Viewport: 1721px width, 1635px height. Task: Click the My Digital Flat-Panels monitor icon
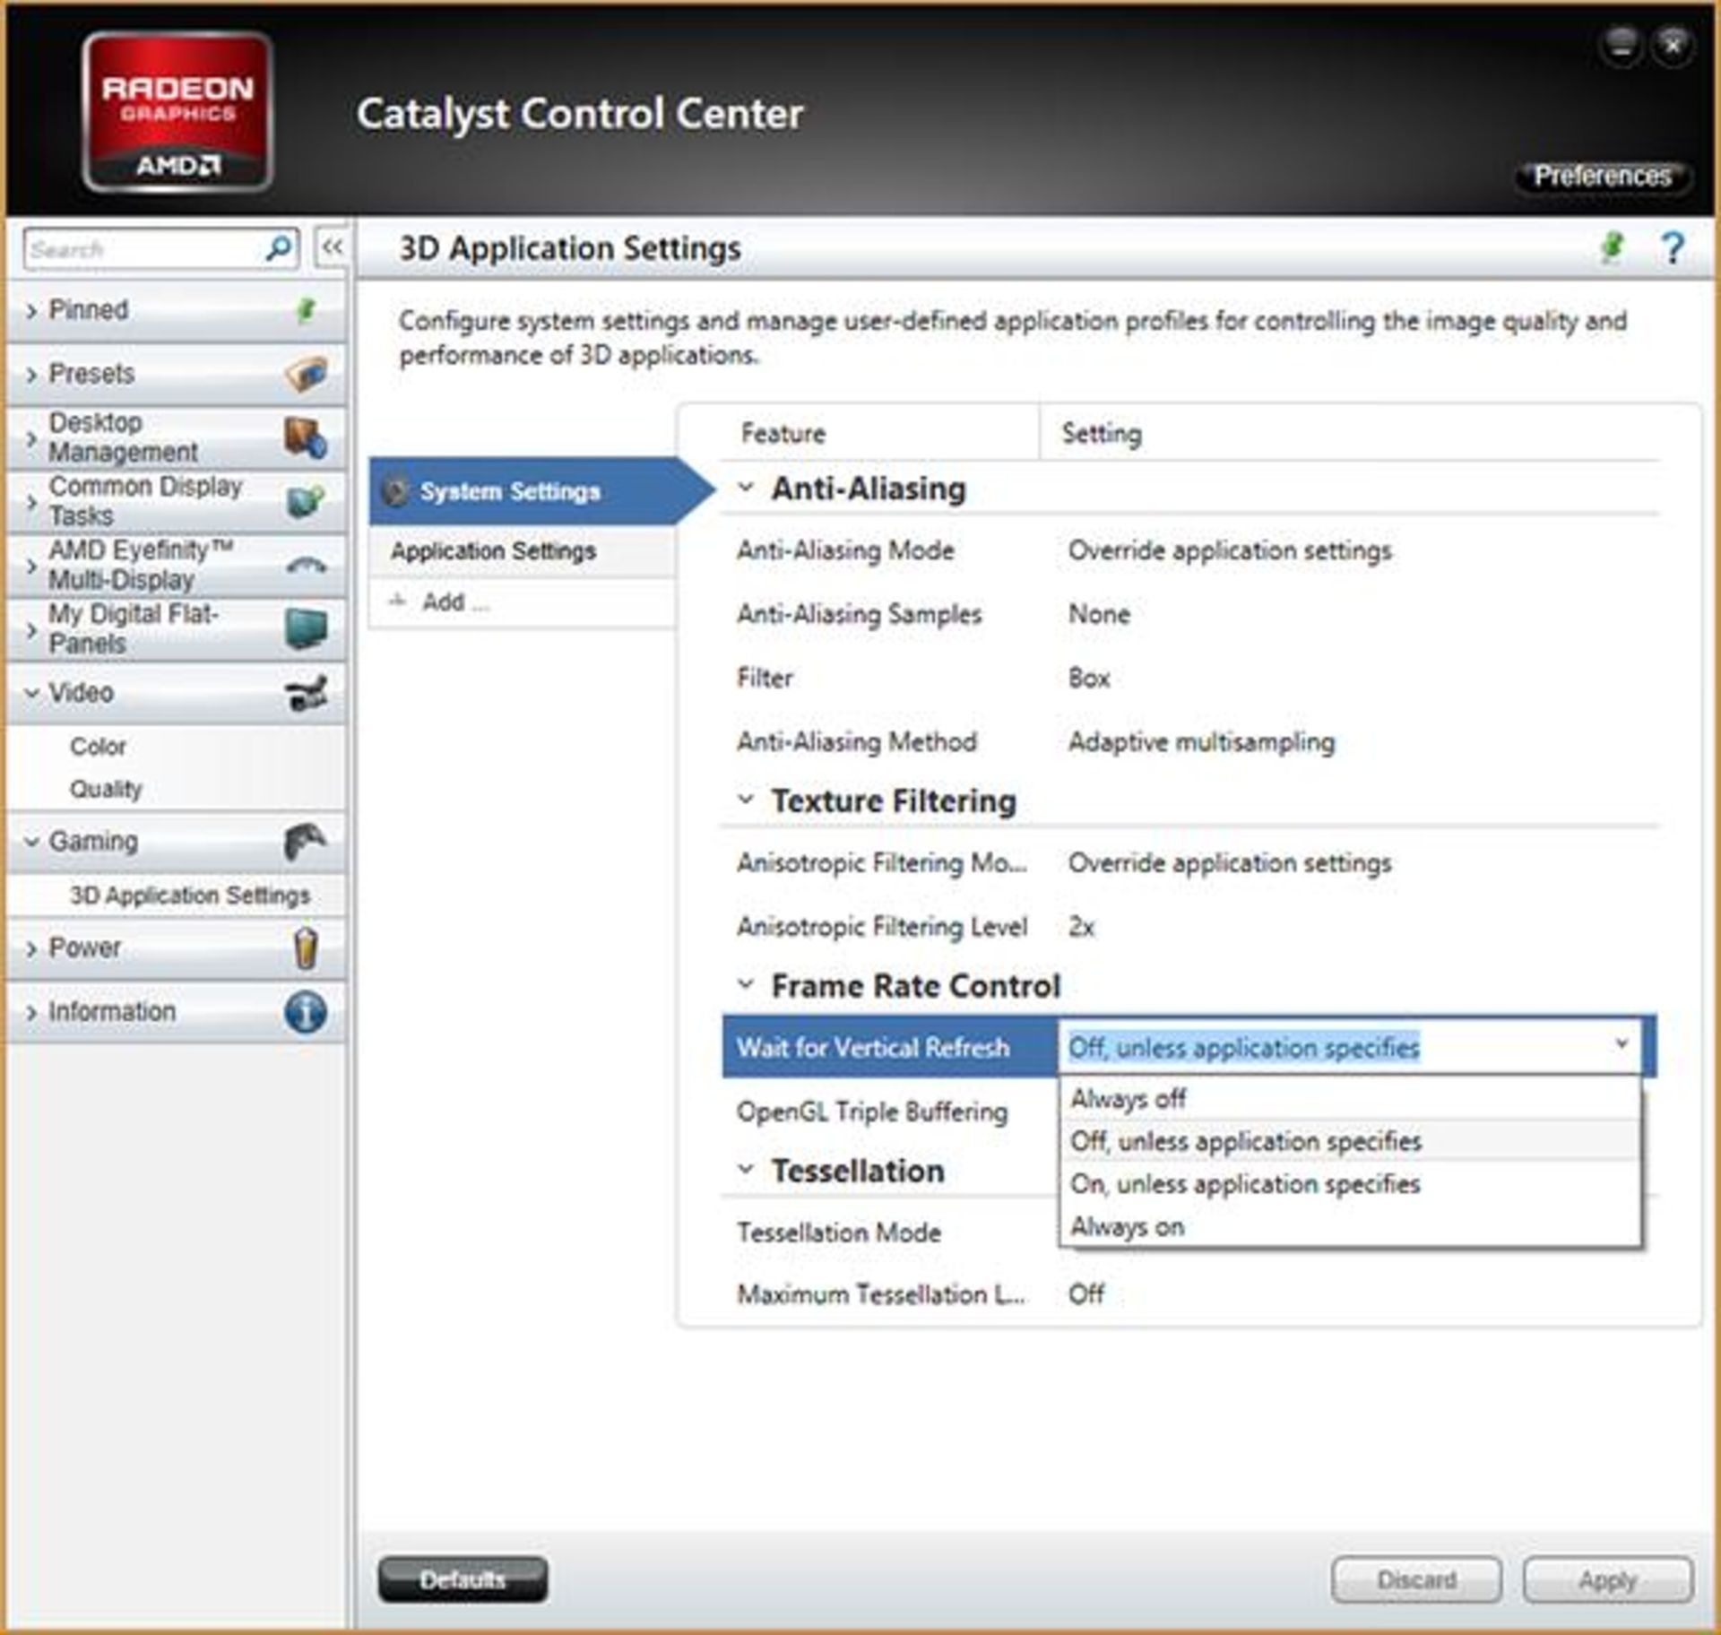click(306, 628)
